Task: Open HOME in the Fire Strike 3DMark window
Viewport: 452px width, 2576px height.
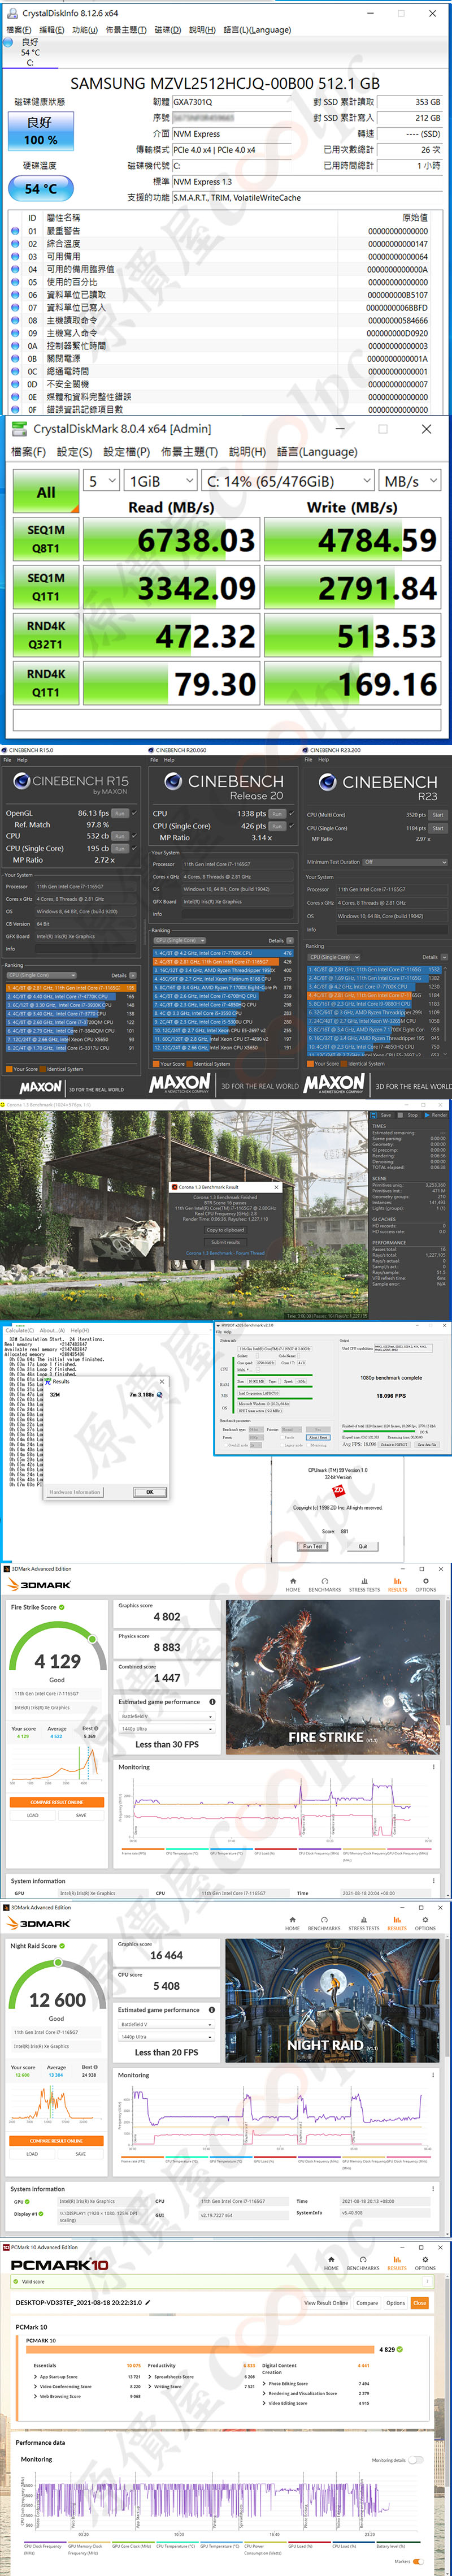Action: 293,1586
